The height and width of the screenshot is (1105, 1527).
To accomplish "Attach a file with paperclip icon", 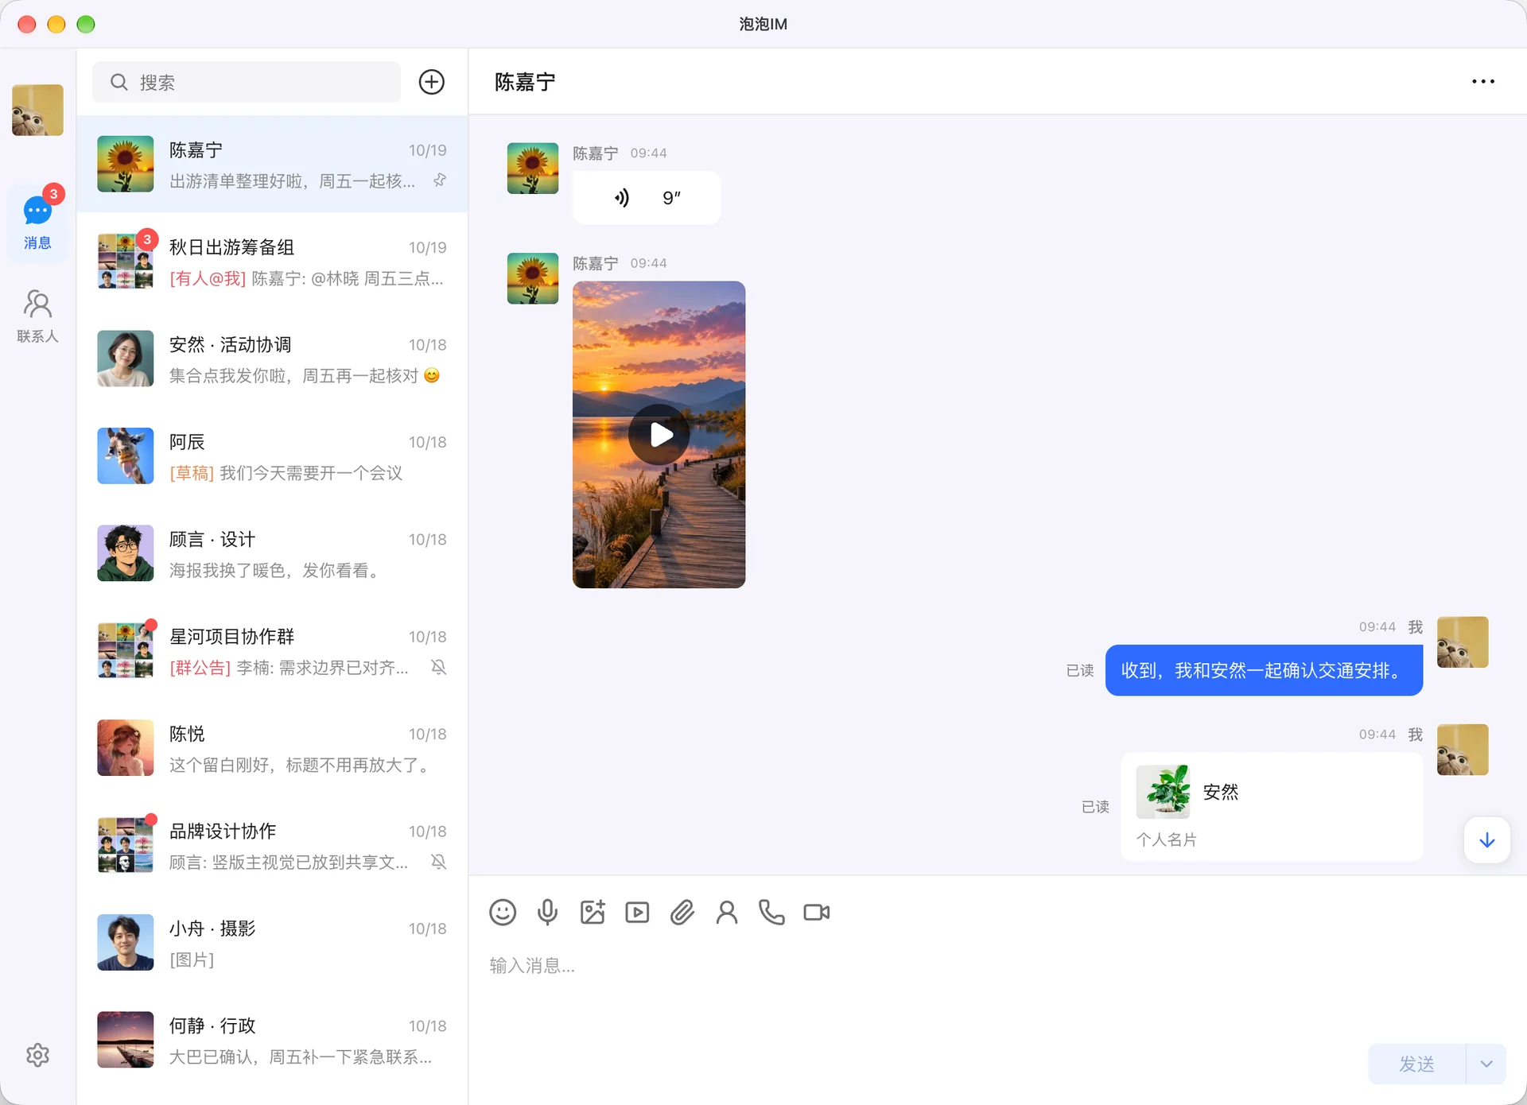I will click(682, 912).
